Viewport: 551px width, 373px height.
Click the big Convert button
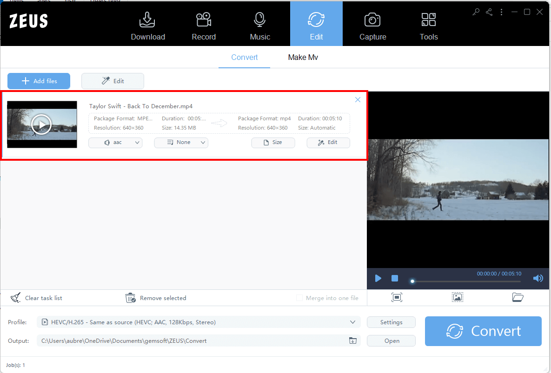pos(483,331)
